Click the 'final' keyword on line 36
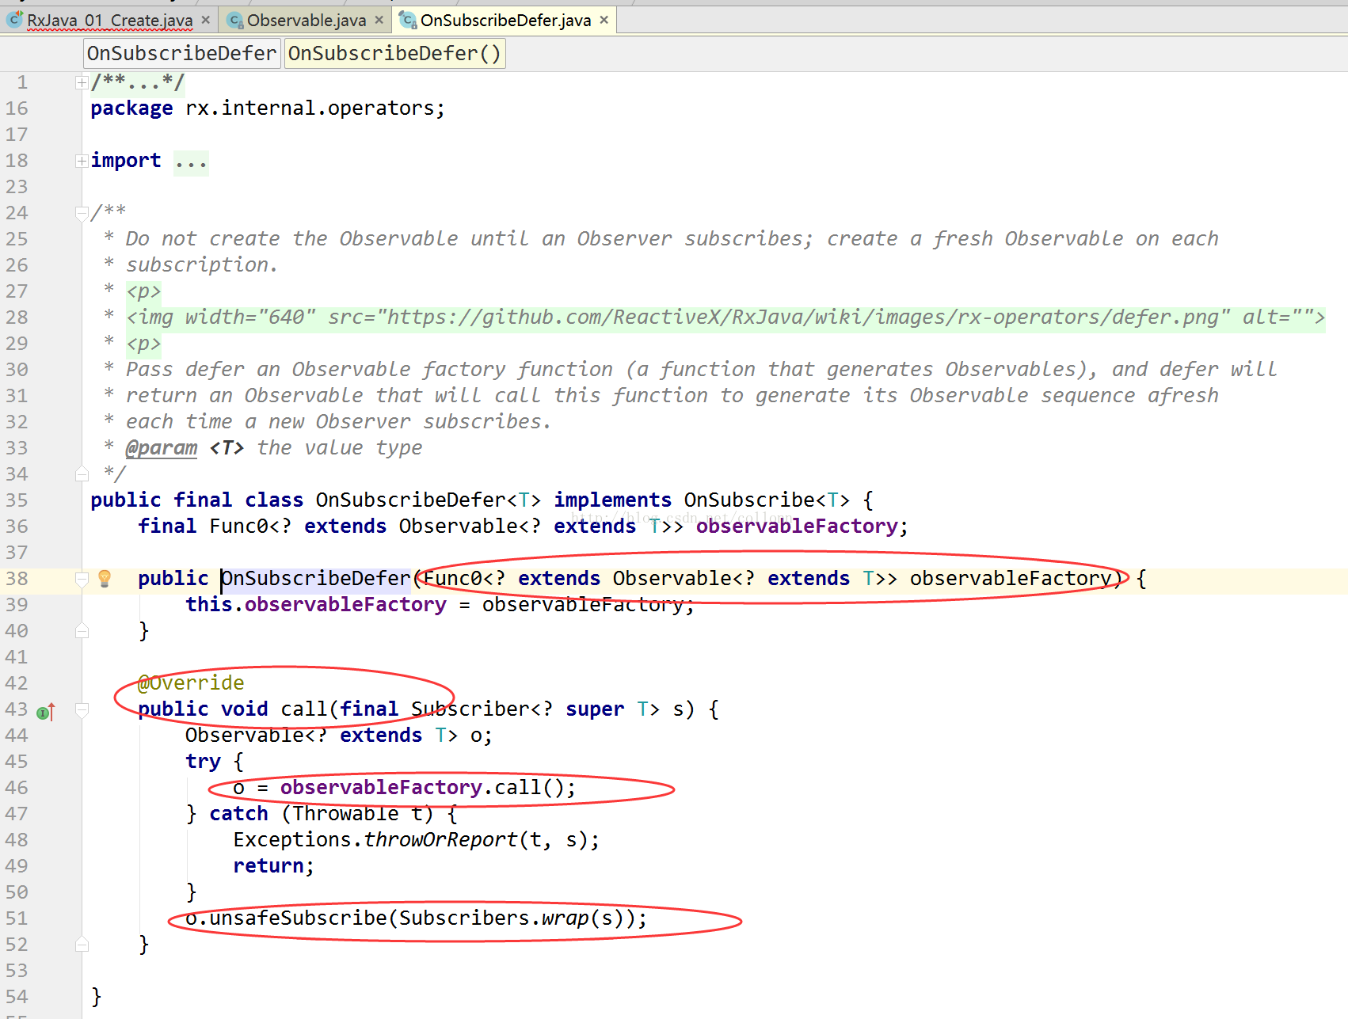Viewport: 1348px width, 1019px height. [x=167, y=527]
